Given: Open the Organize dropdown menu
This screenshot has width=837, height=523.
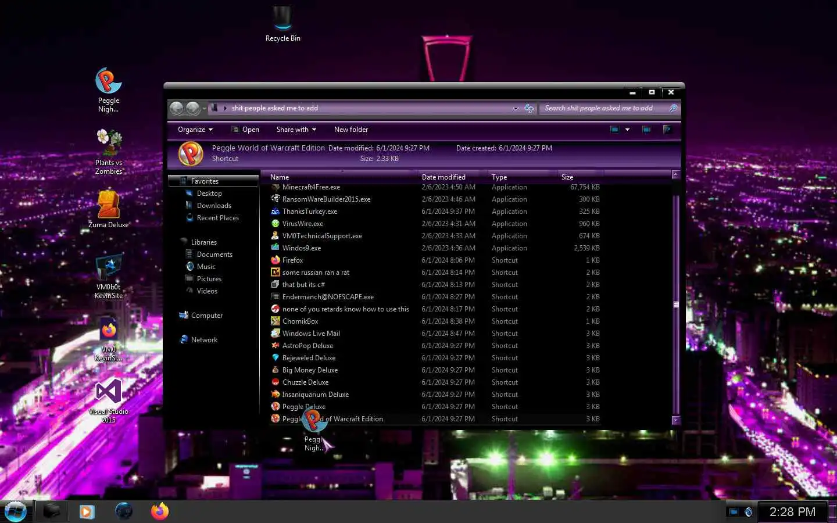Looking at the screenshot, I should tap(195, 130).
